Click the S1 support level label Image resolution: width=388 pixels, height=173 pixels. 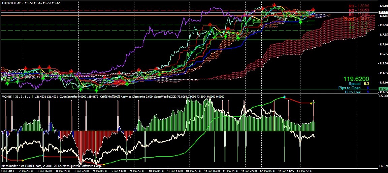pos(359,23)
